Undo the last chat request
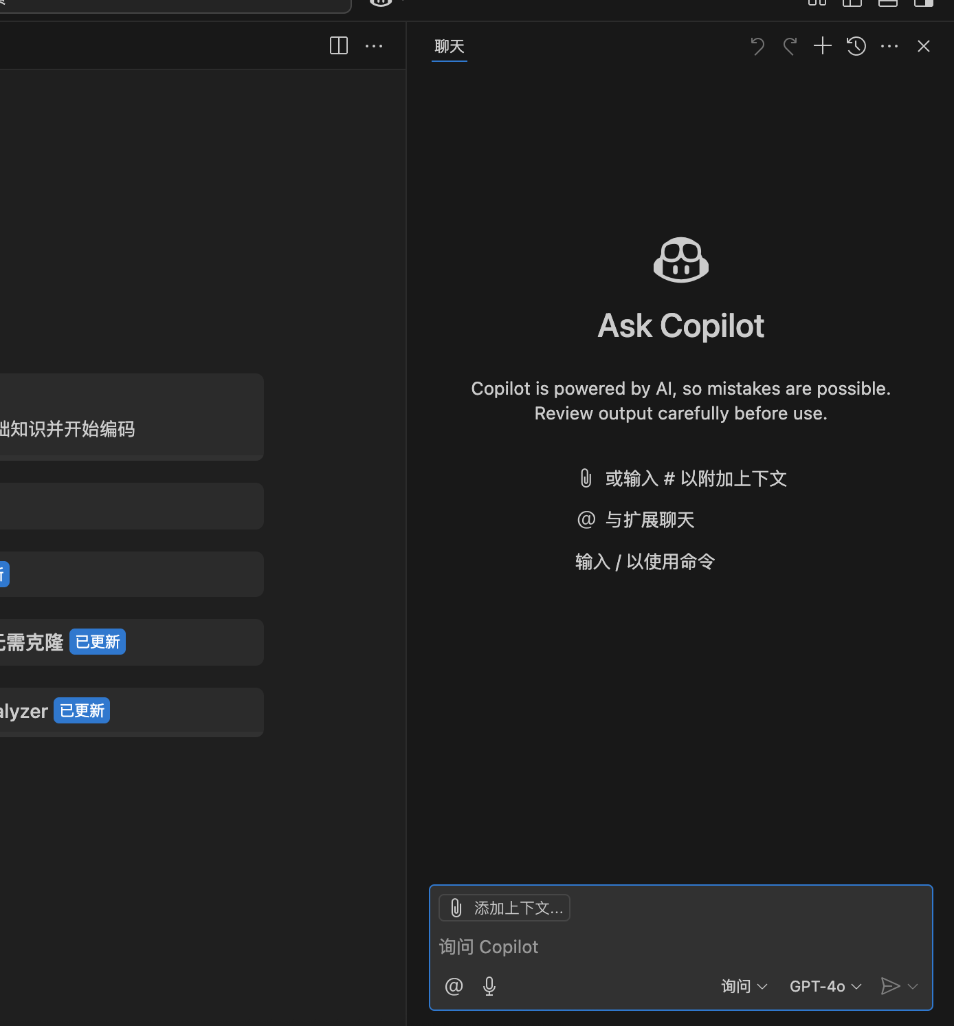Image resolution: width=954 pixels, height=1026 pixels. pos(757,46)
